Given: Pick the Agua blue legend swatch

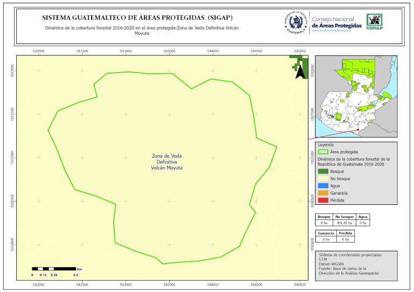Looking at the screenshot, I should [x=323, y=186].
